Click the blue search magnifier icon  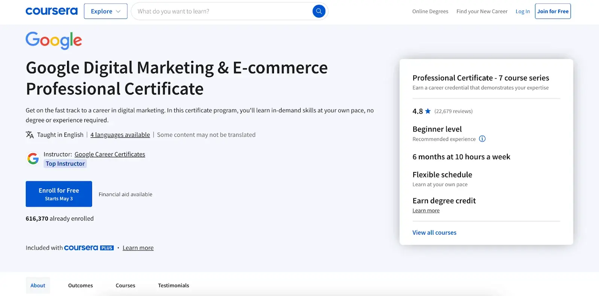pos(319,11)
